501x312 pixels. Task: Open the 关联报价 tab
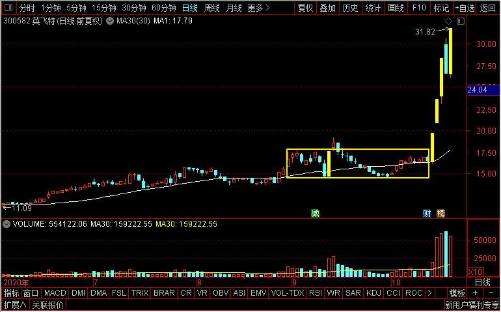point(48,305)
